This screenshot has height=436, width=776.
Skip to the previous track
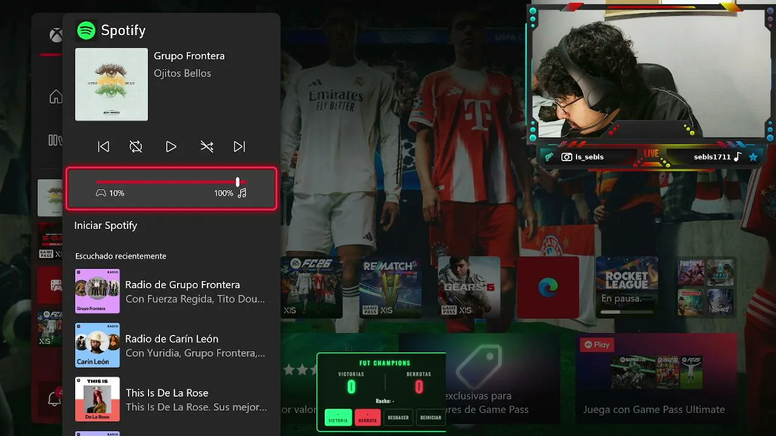[104, 147]
